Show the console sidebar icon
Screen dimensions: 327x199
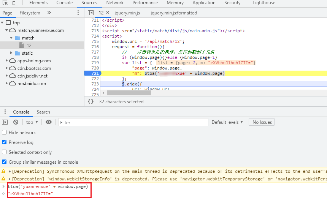pos(5,122)
